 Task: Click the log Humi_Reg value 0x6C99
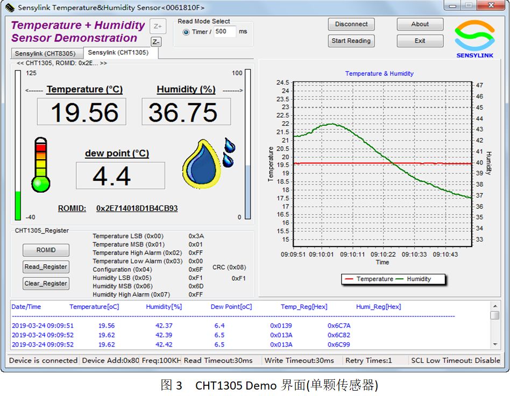tap(338, 344)
